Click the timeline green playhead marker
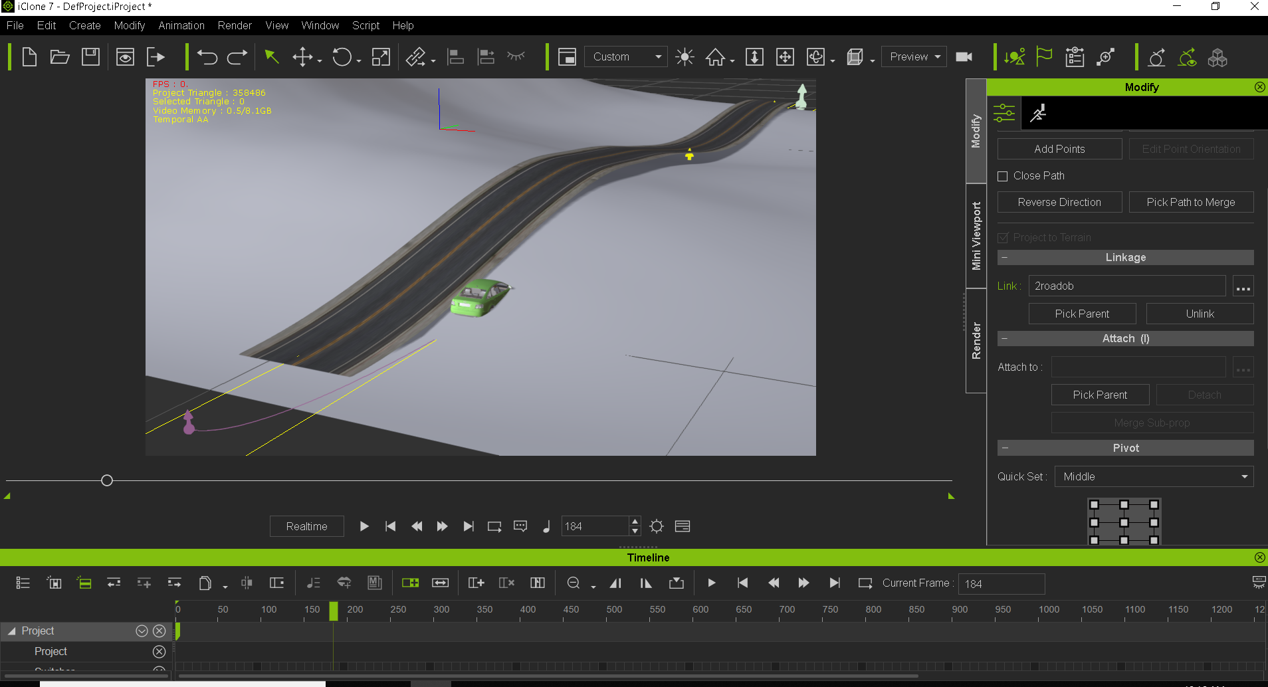1268x687 pixels. tap(334, 611)
